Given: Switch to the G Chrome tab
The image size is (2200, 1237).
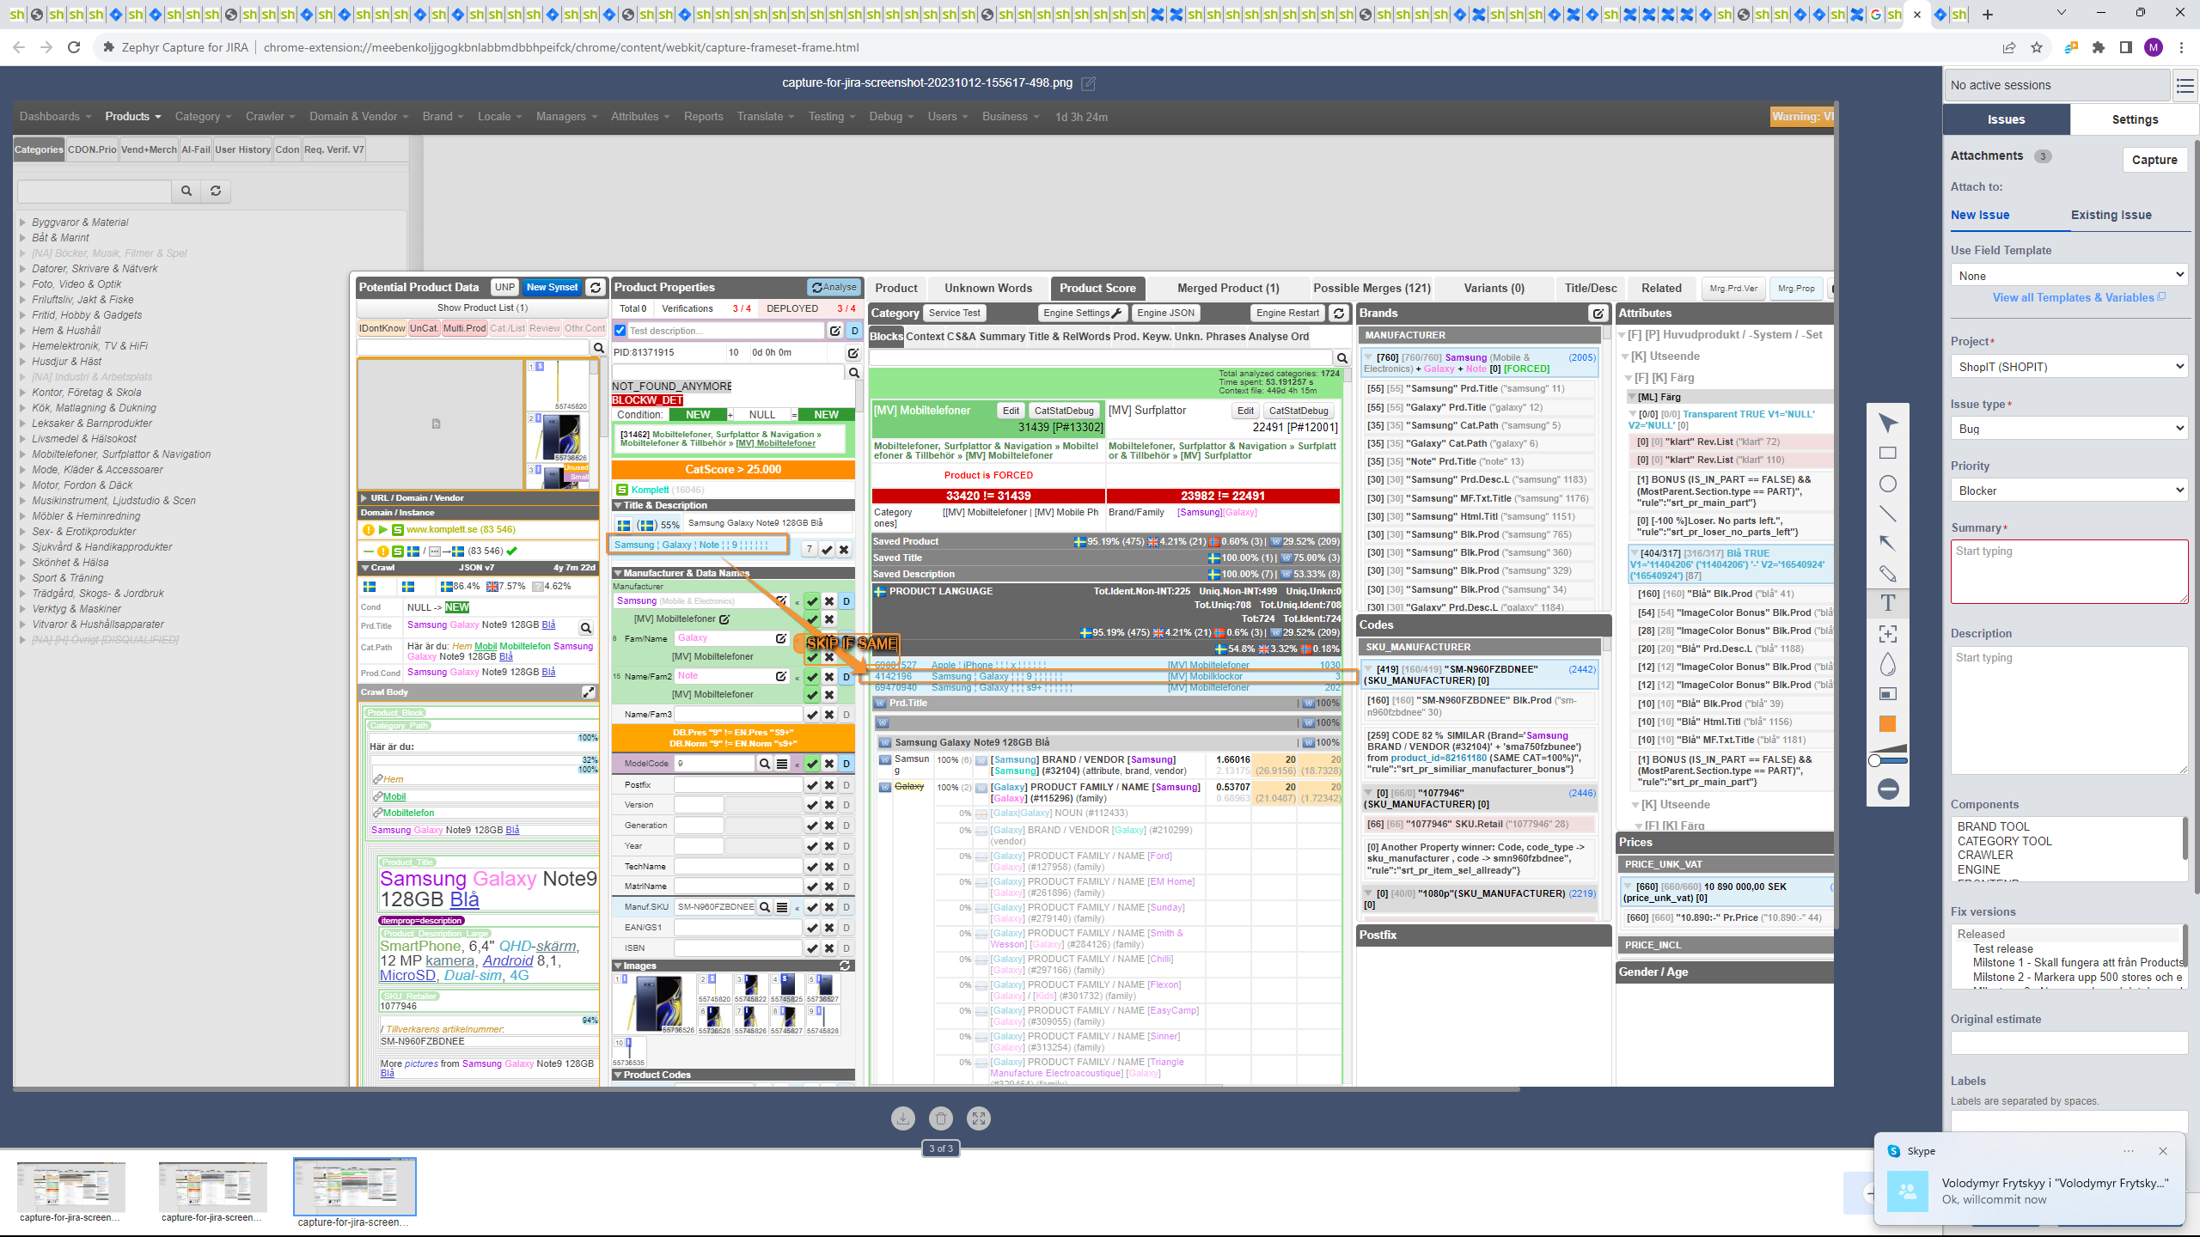Looking at the screenshot, I should [x=1875, y=14].
